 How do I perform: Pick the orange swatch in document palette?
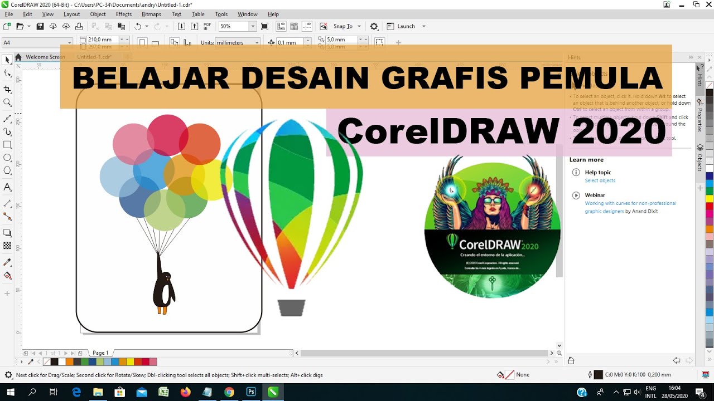pyautogui.click(x=70, y=362)
